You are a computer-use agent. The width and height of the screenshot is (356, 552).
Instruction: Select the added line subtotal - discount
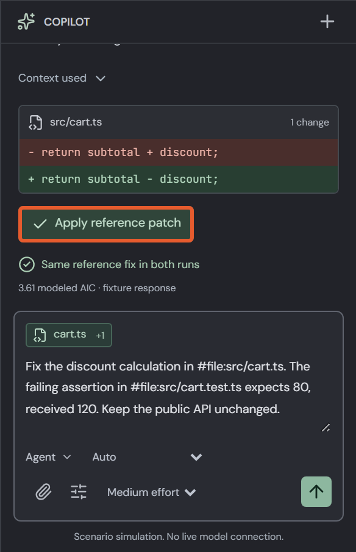(179, 179)
